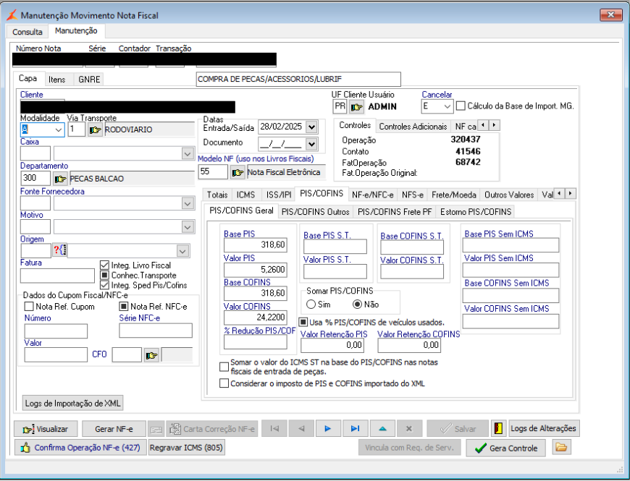Open the Itens tab
This screenshot has height=481, width=630.
tap(56, 80)
